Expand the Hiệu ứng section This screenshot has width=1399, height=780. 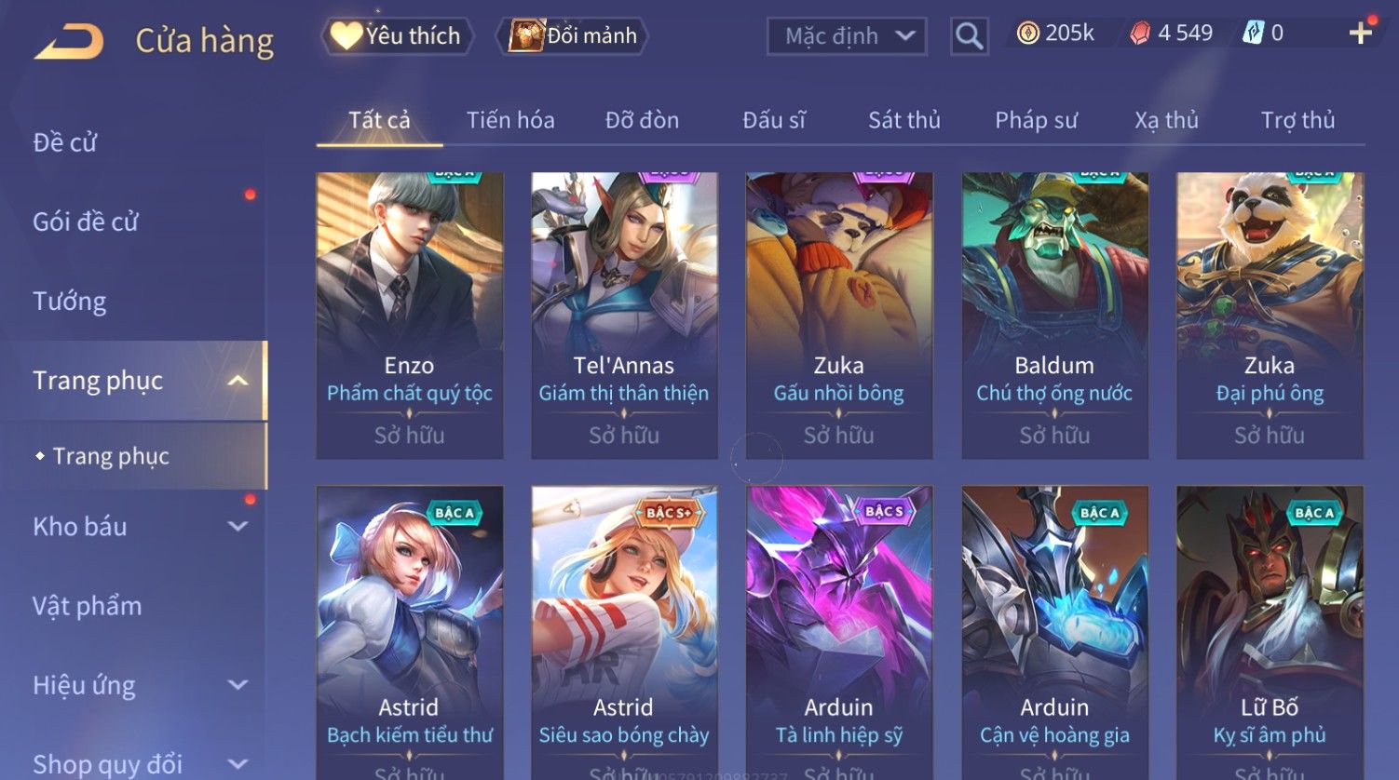point(238,685)
